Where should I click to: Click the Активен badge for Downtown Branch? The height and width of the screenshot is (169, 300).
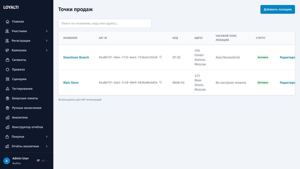tap(263, 57)
